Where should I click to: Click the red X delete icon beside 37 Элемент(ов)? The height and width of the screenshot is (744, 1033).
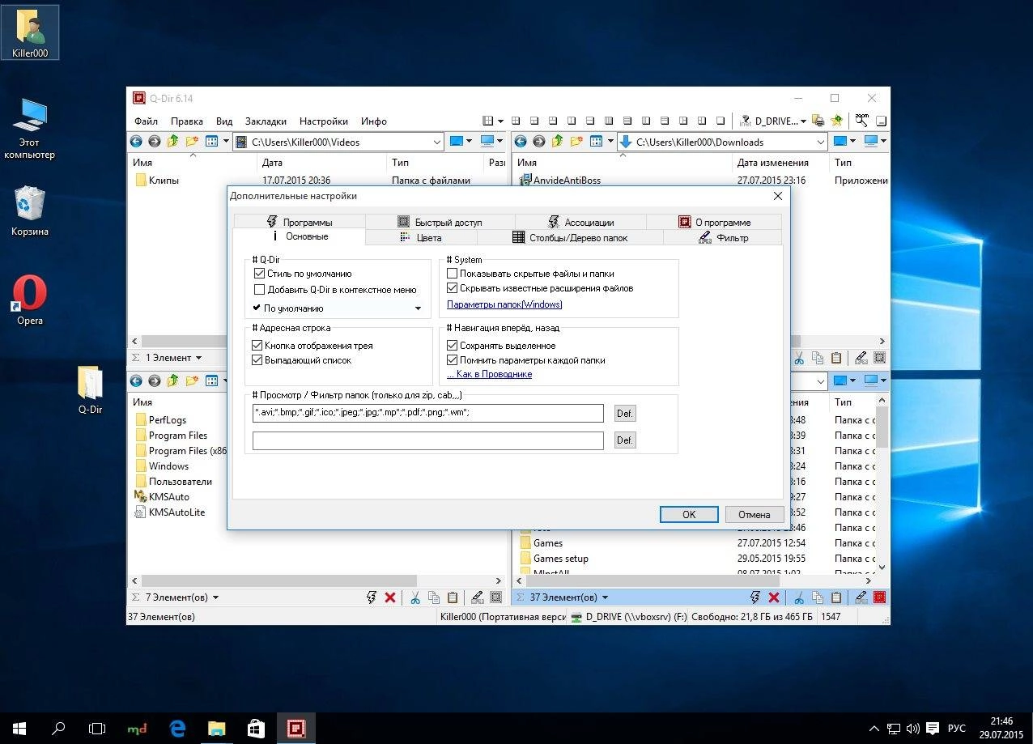pyautogui.click(x=774, y=597)
